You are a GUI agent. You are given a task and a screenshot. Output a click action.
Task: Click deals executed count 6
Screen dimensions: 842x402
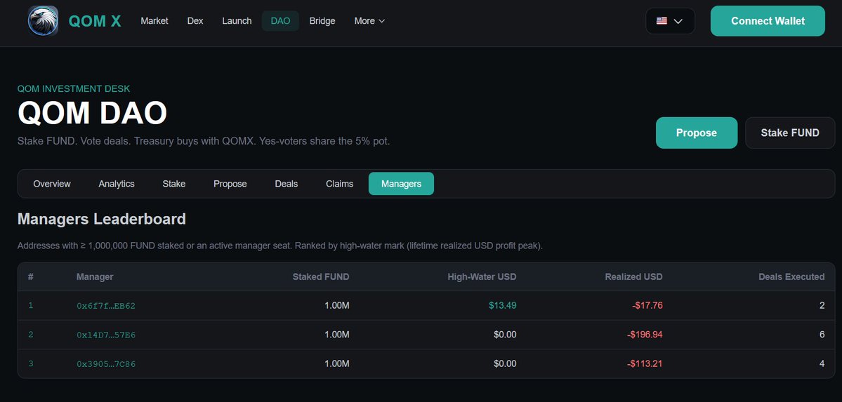(822, 335)
